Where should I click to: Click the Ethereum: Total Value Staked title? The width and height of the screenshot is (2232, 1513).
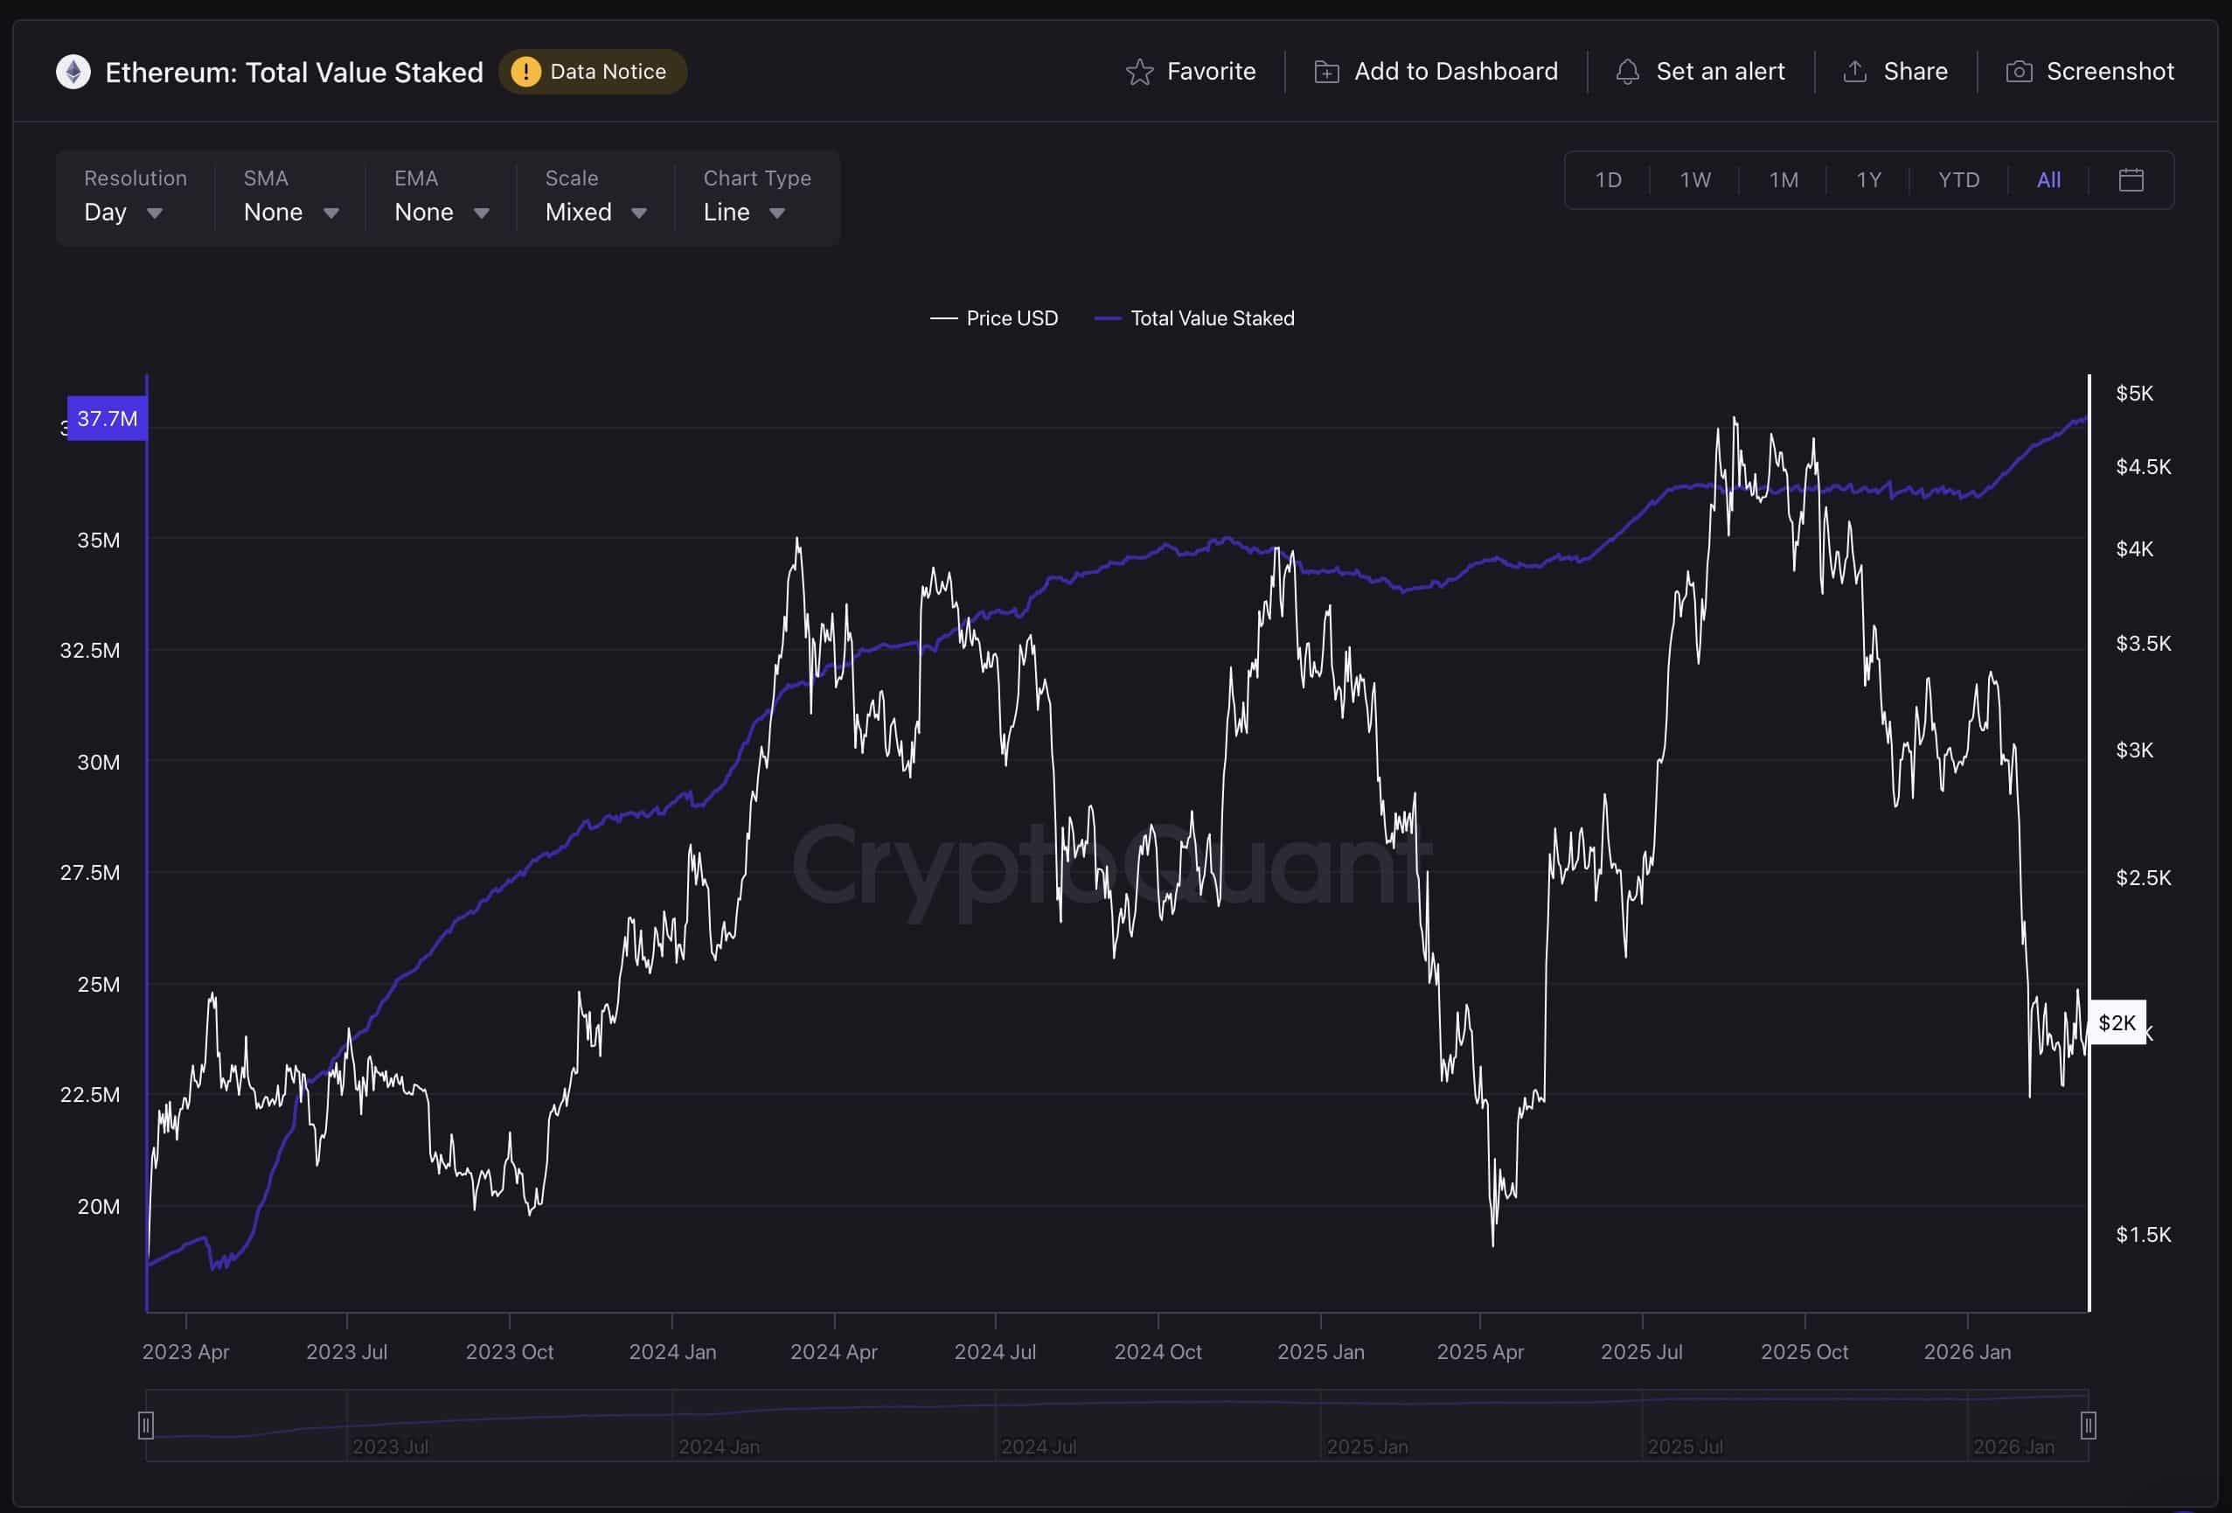pos(294,72)
